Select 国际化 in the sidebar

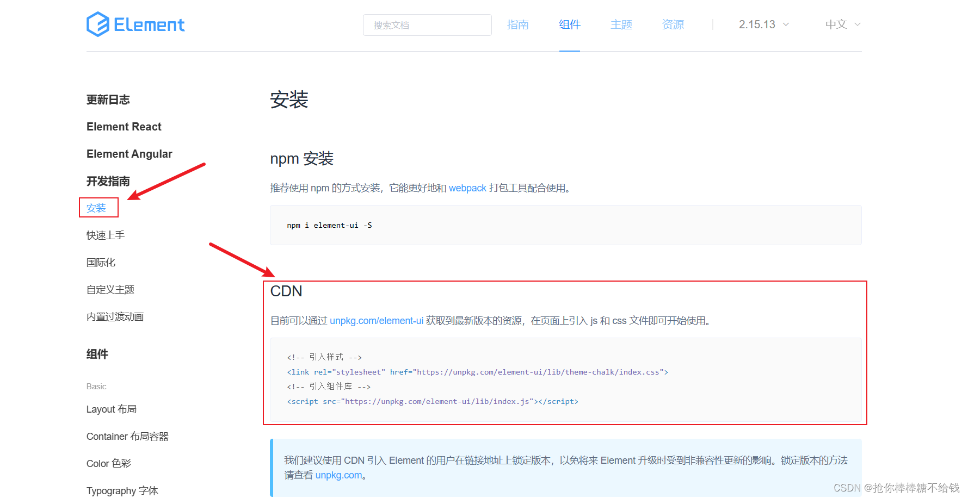pos(101,263)
